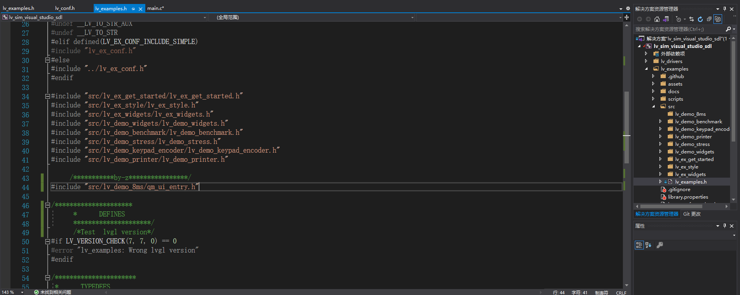Select the lv_demo_printer folder

coord(693,136)
